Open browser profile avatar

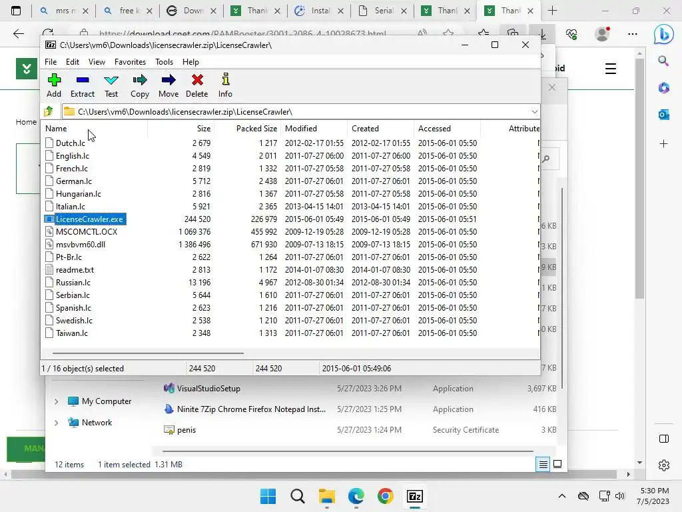pyautogui.click(x=602, y=33)
